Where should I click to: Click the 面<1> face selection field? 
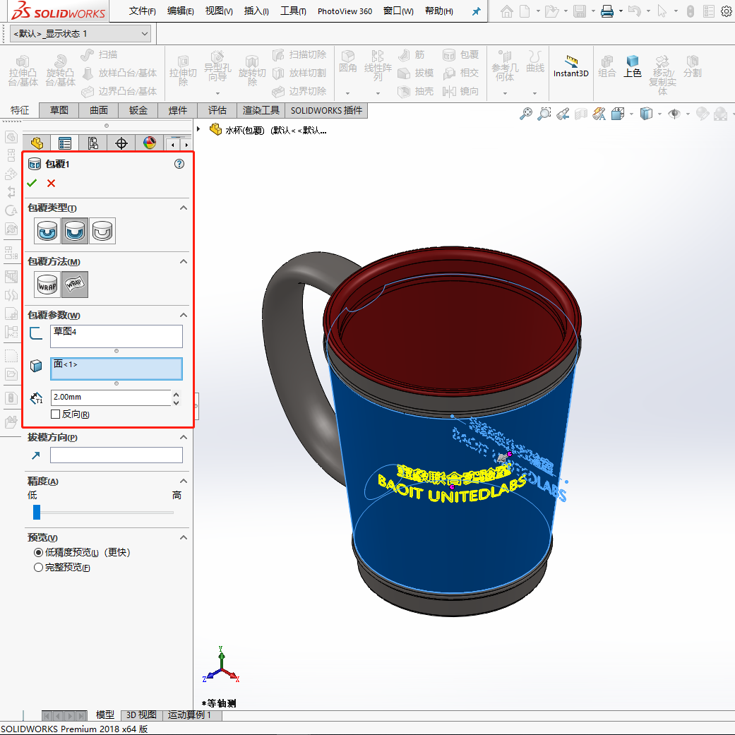[x=116, y=369]
